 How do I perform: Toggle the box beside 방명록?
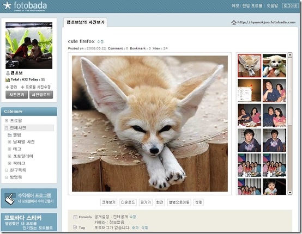pyautogui.click(x=7, y=177)
